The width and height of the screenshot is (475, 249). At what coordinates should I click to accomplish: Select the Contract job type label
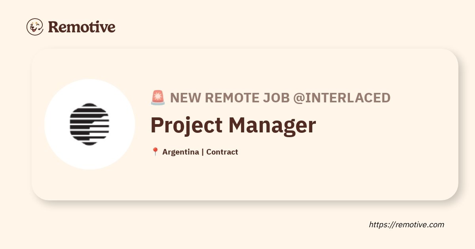pos(222,152)
